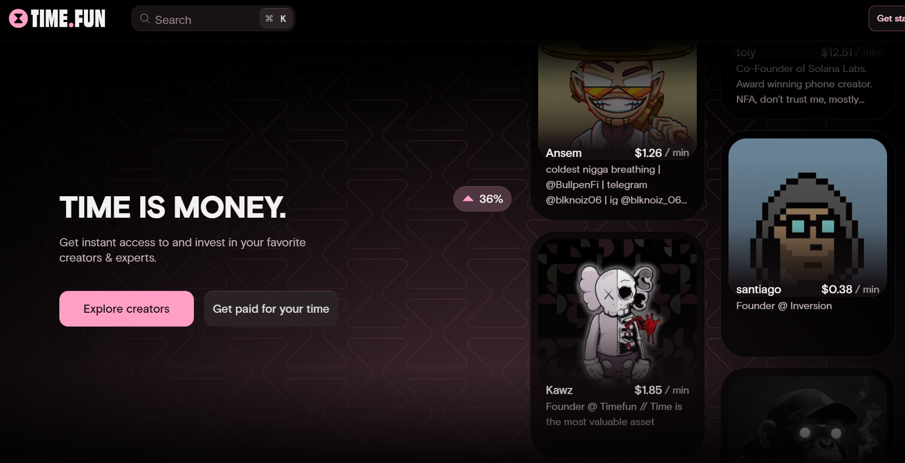This screenshot has width=905, height=463.
Task: Select the Ansem creator name
Action: [x=563, y=153]
